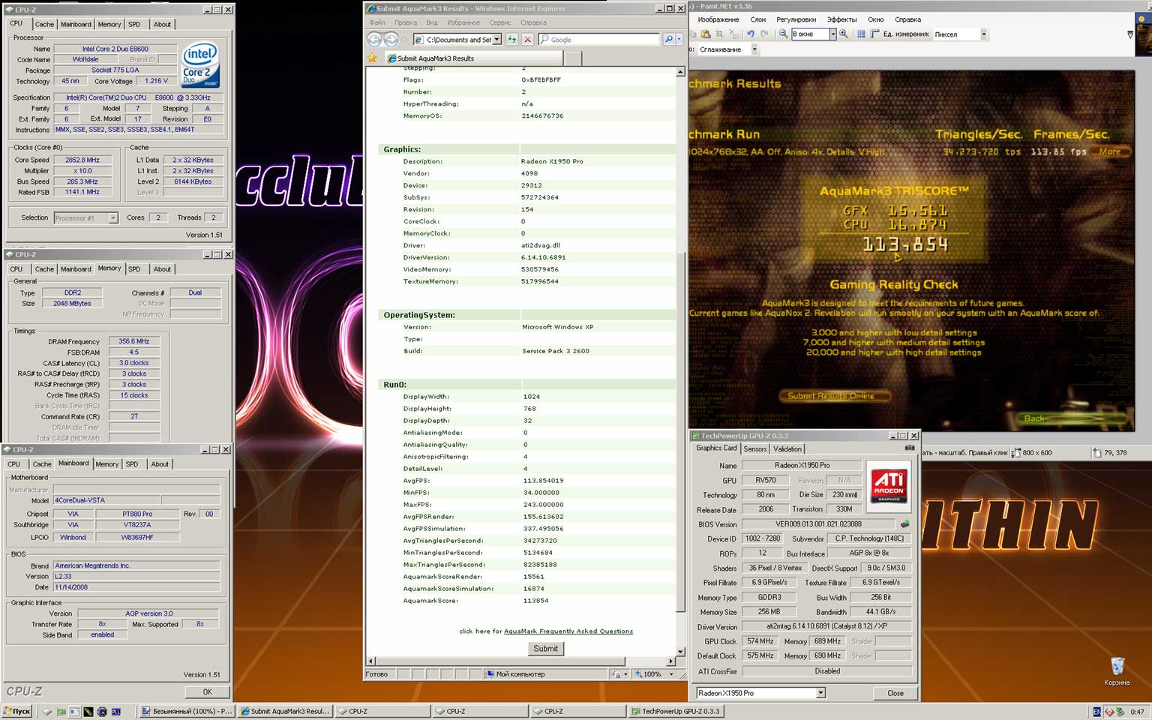1152x720 pixels.
Task: Click the DRAM Frequency value 356.6 MHz
Action: point(134,341)
